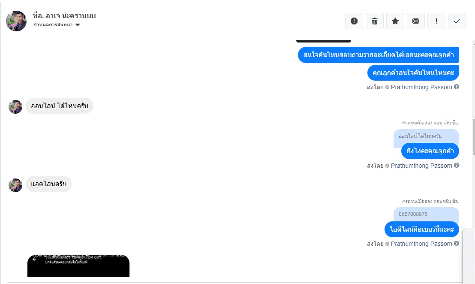
Task: Flag conversation with plain exclamation mark icon
Action: (436, 21)
